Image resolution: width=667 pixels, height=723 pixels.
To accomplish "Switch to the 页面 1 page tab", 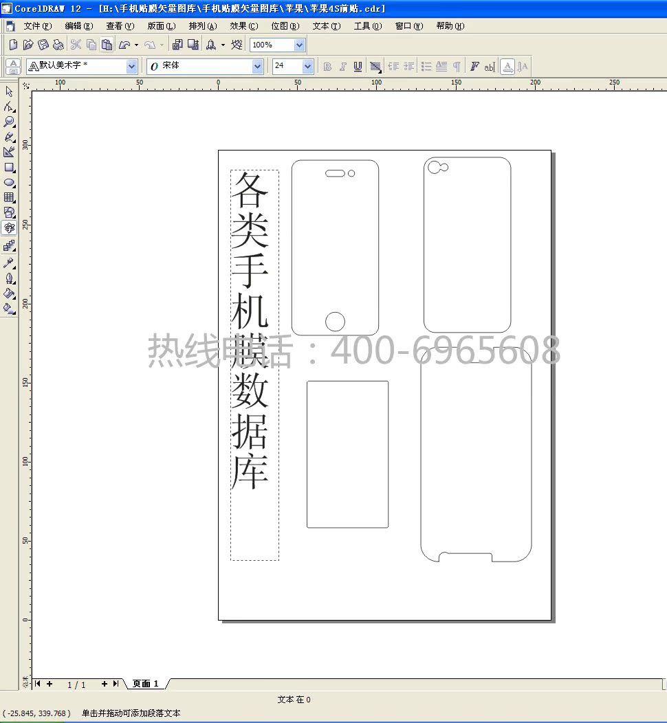I will click(145, 684).
